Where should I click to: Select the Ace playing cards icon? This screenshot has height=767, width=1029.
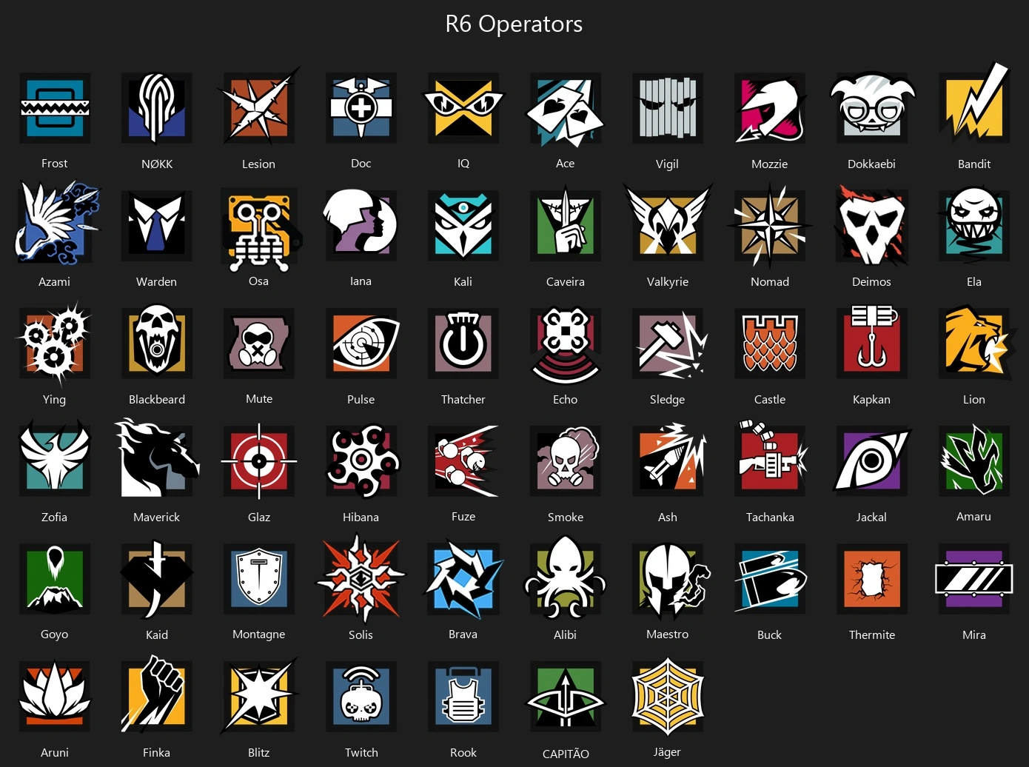pyautogui.click(x=566, y=110)
